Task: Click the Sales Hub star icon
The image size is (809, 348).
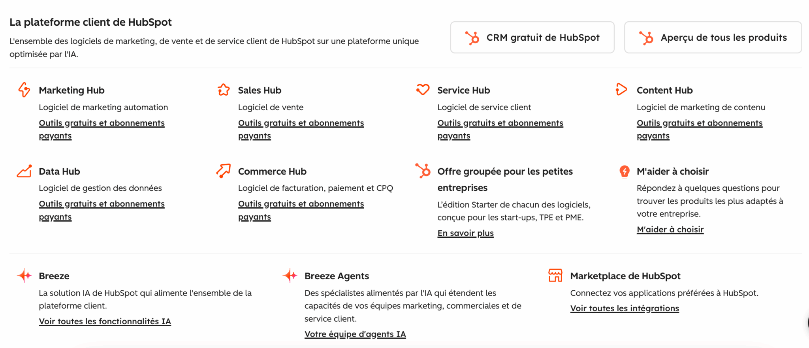Action: (224, 90)
